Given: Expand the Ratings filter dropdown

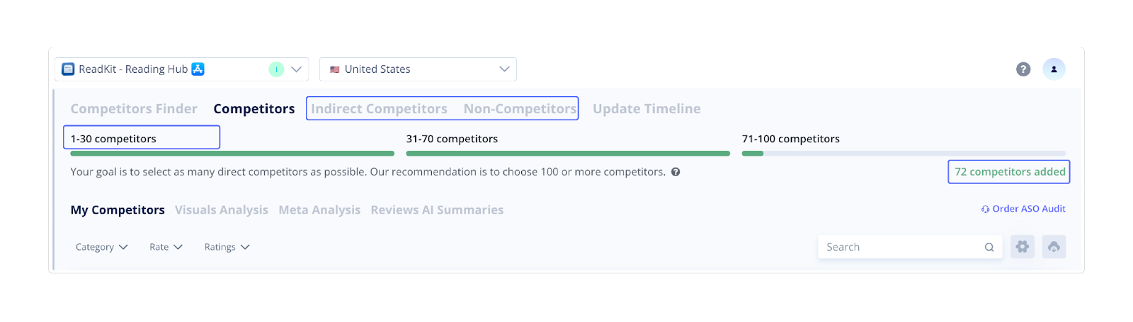Looking at the screenshot, I should pyautogui.click(x=227, y=247).
